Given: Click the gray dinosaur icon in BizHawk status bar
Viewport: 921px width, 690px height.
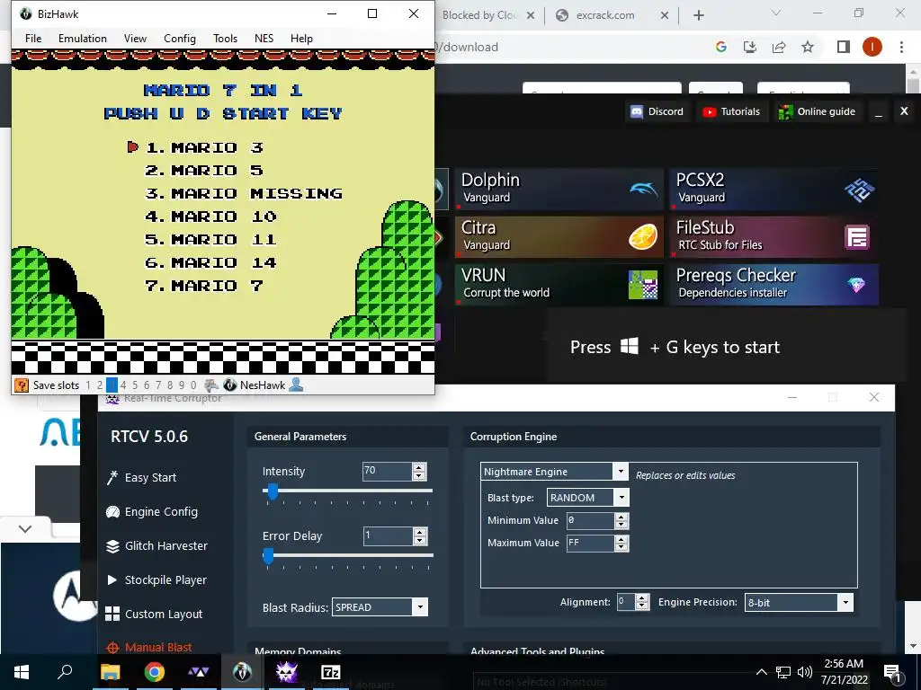Looking at the screenshot, I should pos(211,385).
